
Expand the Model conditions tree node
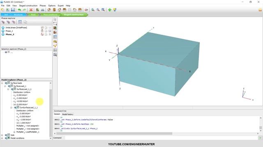[x=2, y=138]
